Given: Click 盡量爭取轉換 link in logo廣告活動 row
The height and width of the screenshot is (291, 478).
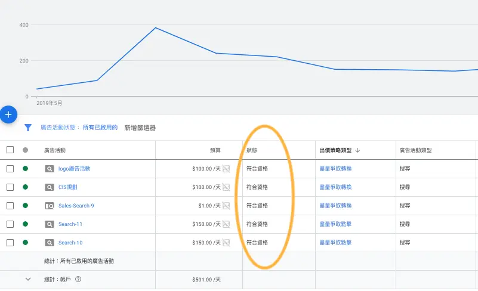Looking at the screenshot, I should coord(335,169).
